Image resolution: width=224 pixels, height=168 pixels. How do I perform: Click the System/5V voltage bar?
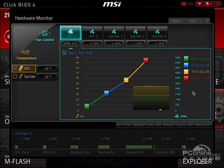point(104,147)
